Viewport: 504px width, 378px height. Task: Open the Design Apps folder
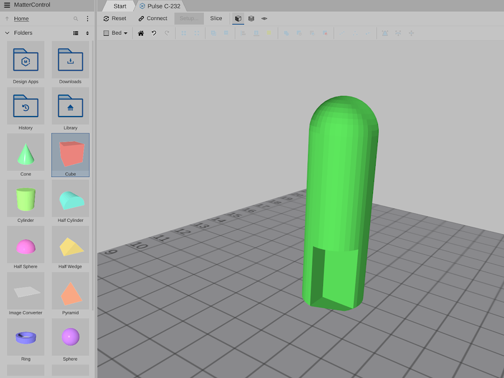tap(26, 63)
